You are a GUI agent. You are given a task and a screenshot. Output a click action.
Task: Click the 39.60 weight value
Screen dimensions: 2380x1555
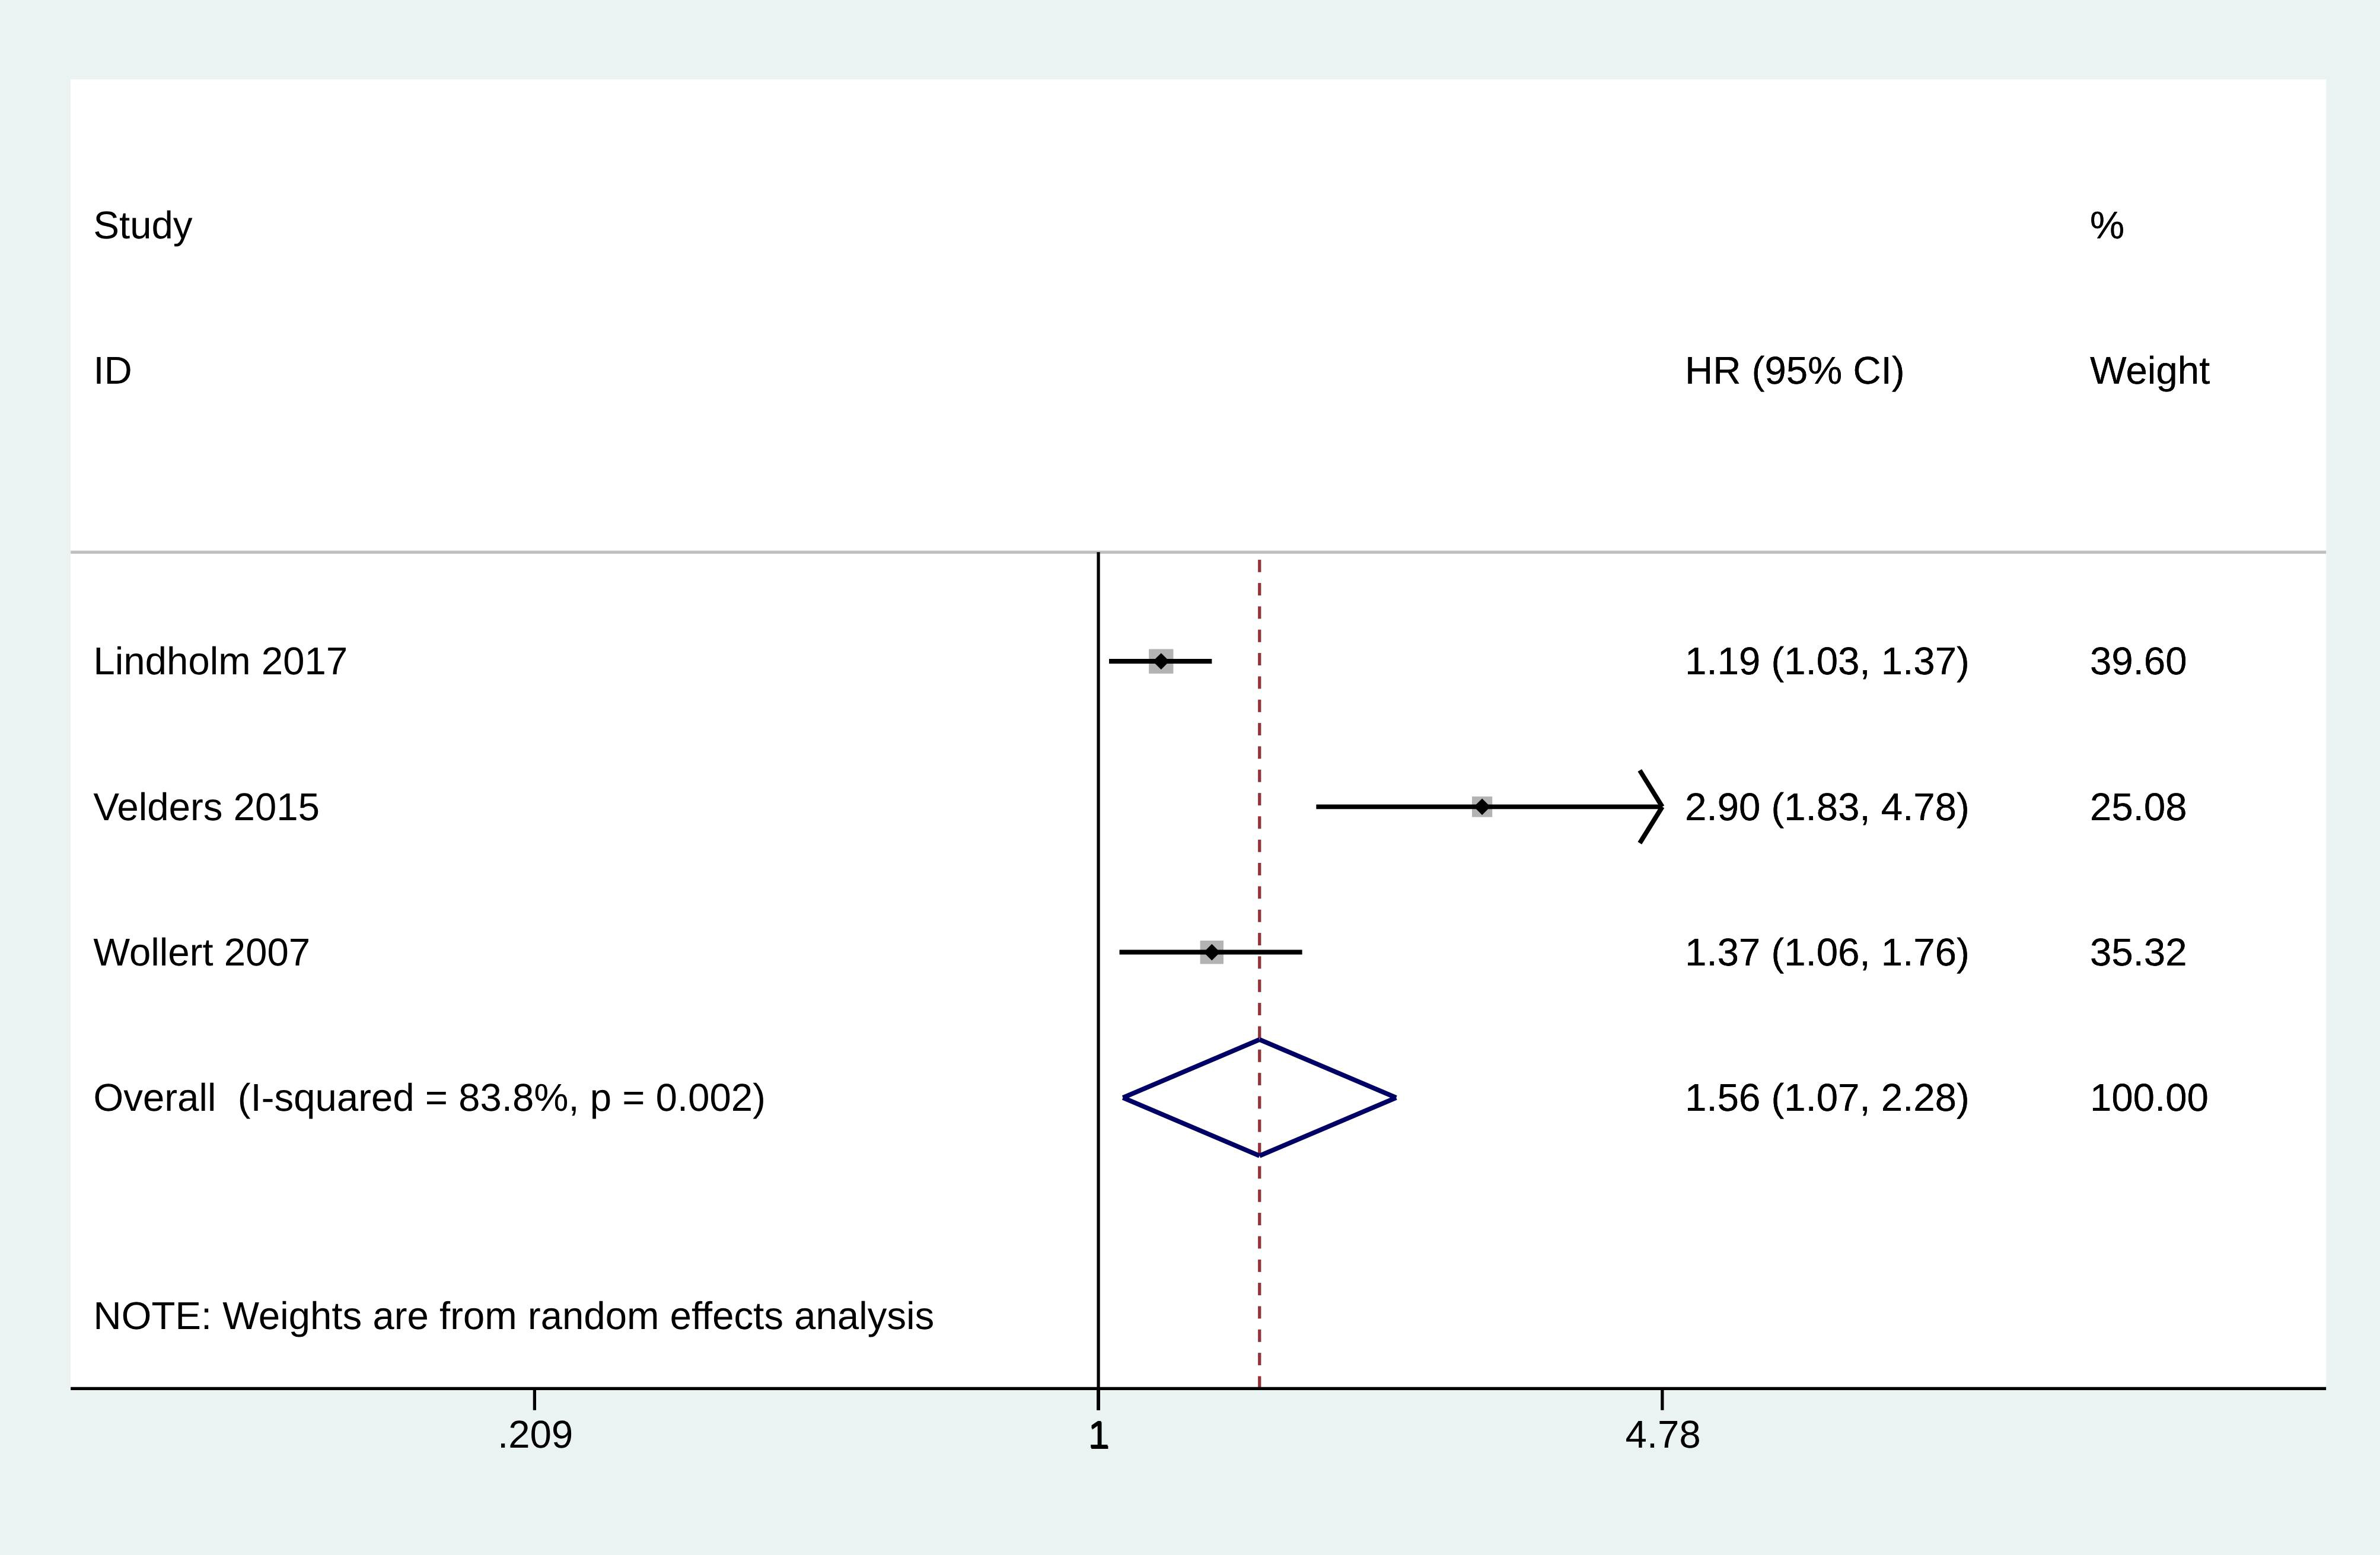click(x=2138, y=662)
